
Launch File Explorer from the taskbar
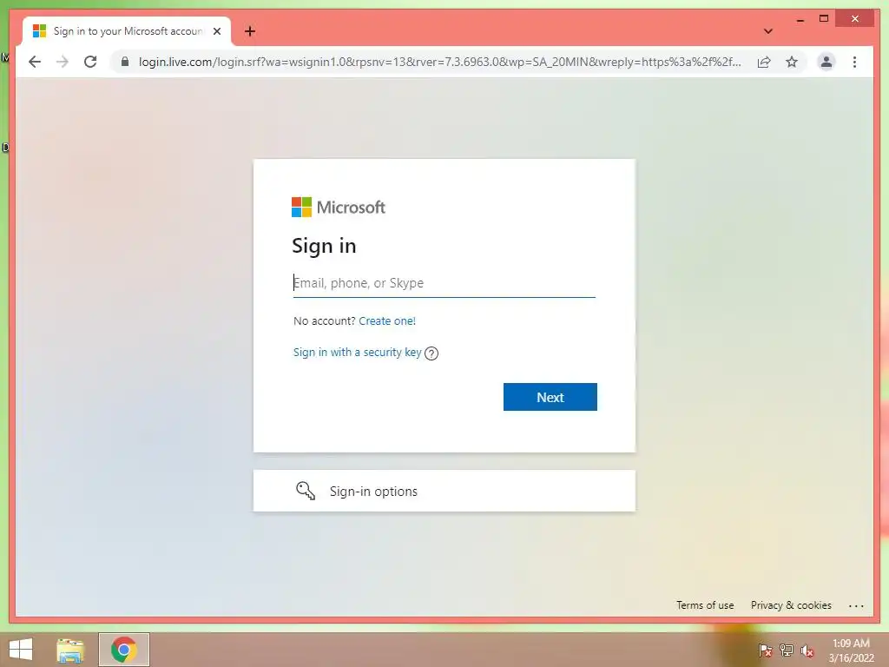coord(69,650)
